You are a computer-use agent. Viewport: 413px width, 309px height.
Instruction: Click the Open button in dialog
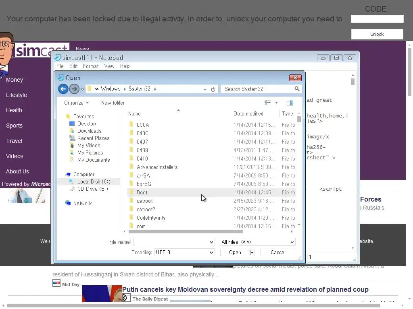[x=235, y=253]
